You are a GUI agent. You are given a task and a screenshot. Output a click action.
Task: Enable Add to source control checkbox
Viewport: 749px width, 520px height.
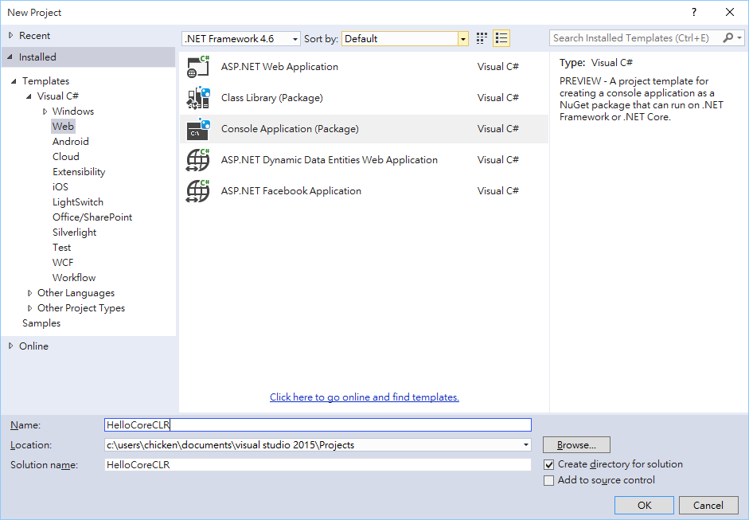548,480
